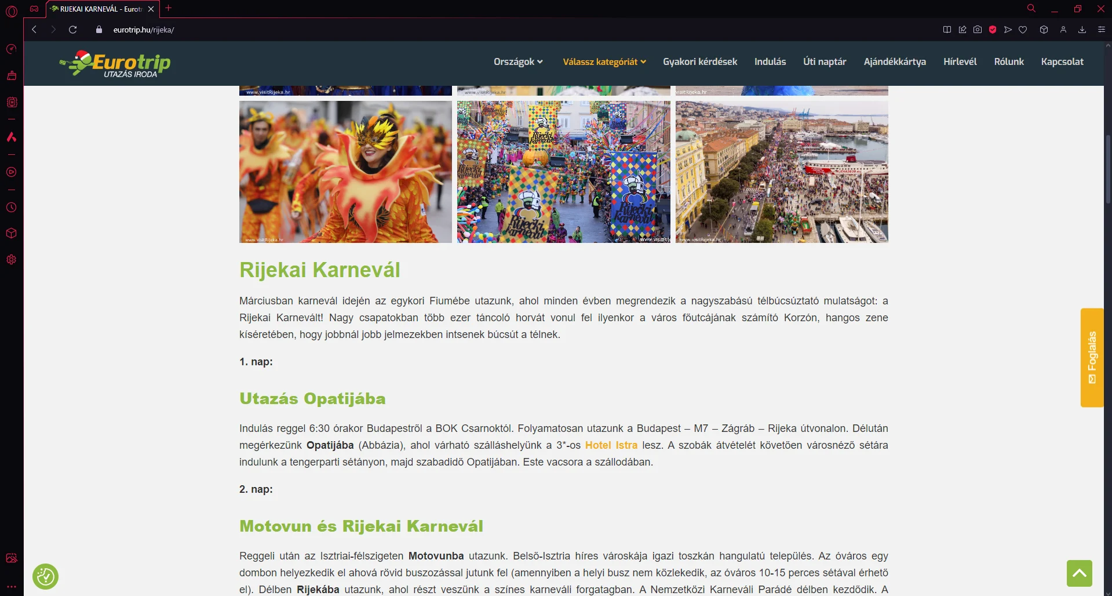Click the Hotel Istra link
The image size is (1112, 596).
pos(611,445)
